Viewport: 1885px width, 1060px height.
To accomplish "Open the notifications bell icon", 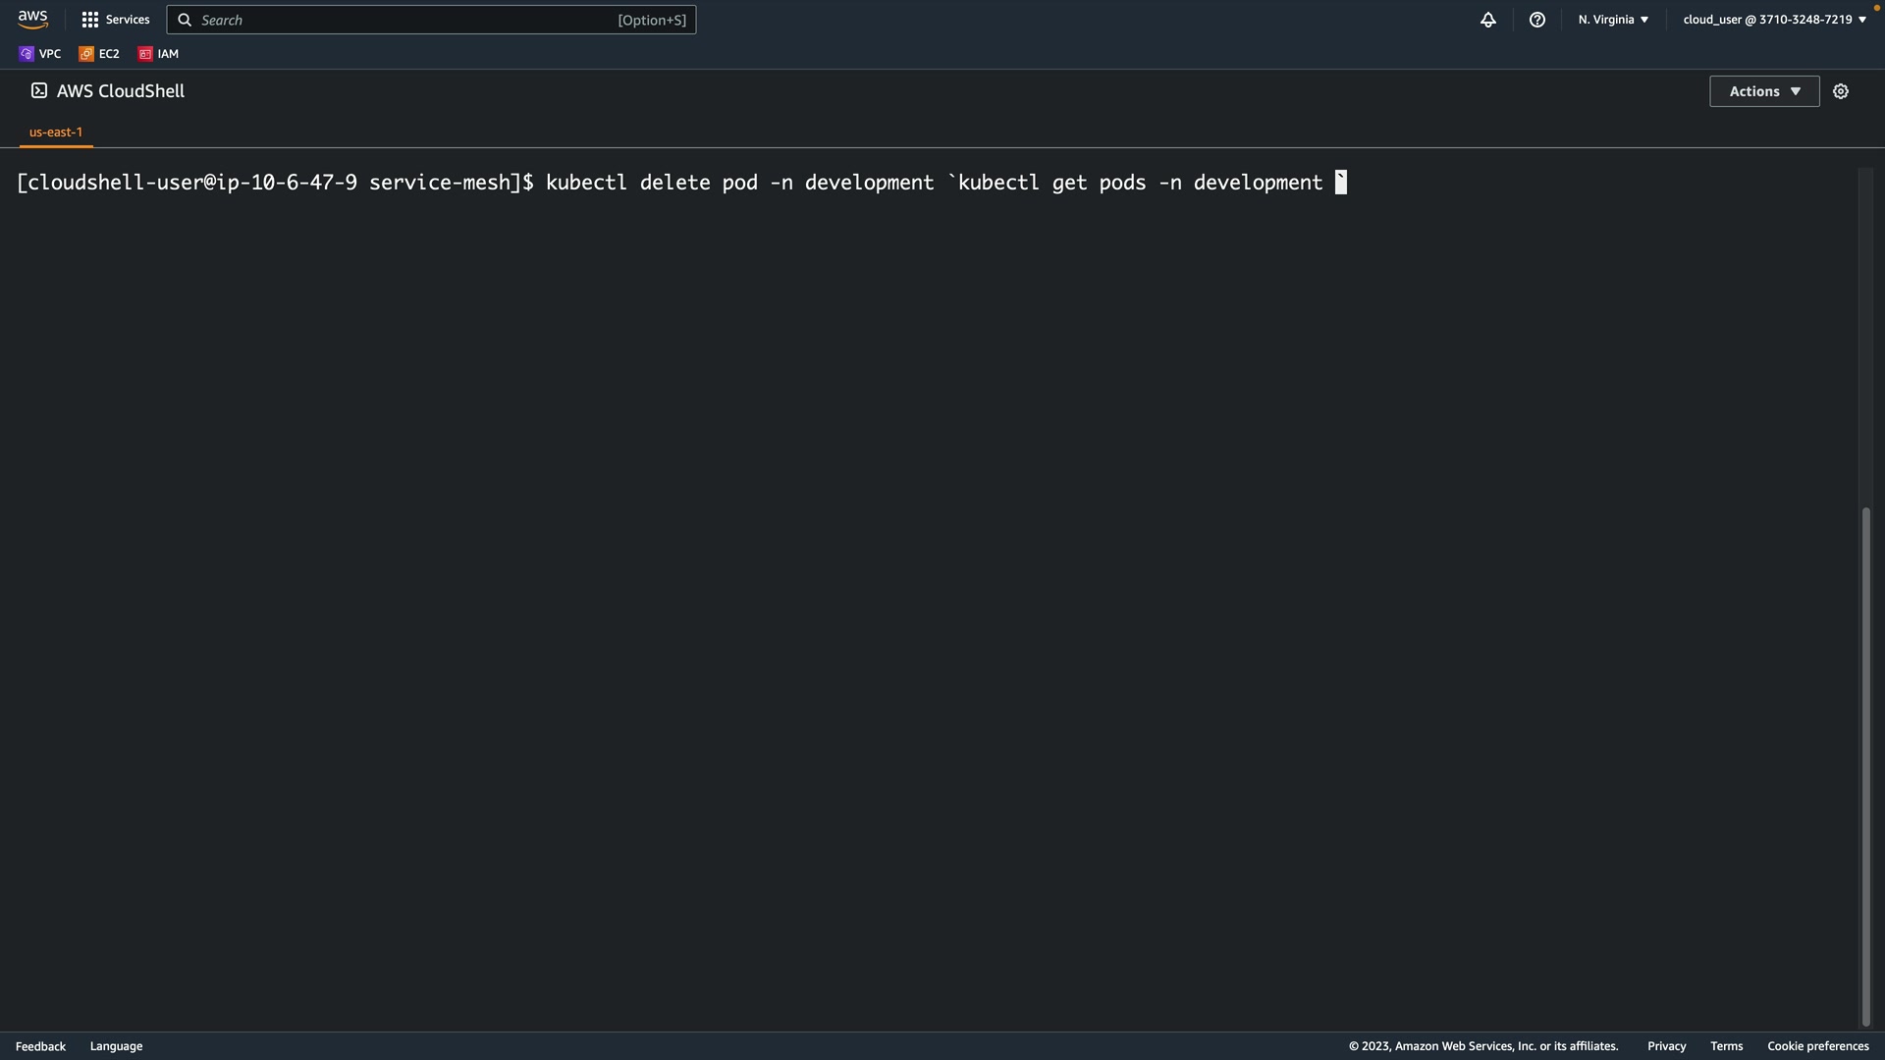I will [1488, 20].
